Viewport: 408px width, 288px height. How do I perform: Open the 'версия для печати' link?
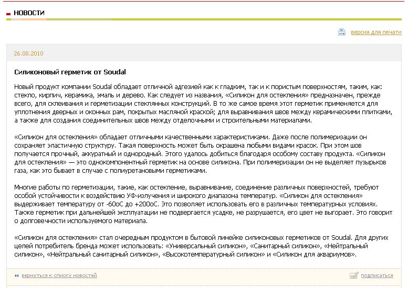point(376,32)
